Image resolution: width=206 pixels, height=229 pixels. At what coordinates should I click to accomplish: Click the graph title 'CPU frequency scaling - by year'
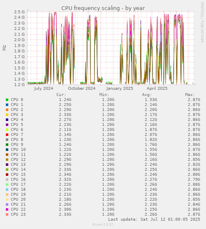103,8
